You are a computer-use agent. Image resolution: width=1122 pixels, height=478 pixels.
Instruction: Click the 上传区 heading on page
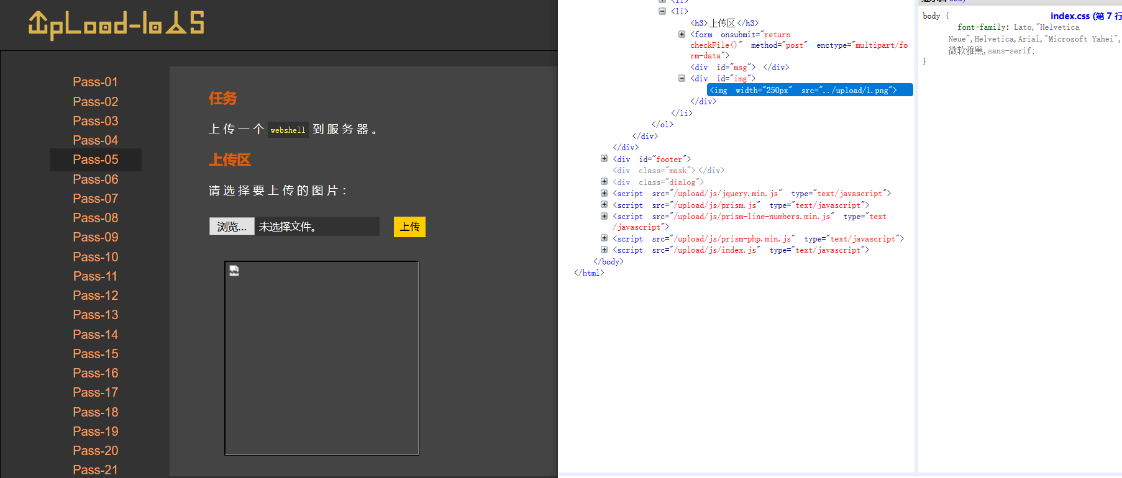click(x=230, y=160)
